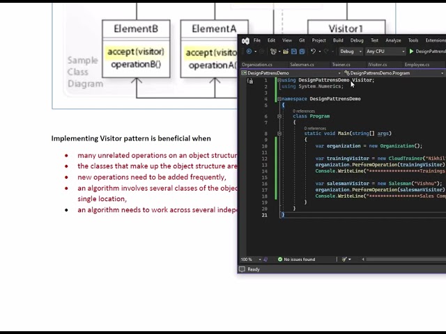This screenshot has height=334, width=446.
Task: Open the File menu
Action: pyautogui.click(x=257, y=40)
